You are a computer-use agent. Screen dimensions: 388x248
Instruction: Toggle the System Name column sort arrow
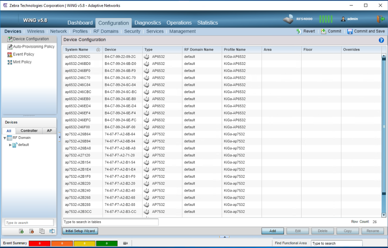pos(98,50)
